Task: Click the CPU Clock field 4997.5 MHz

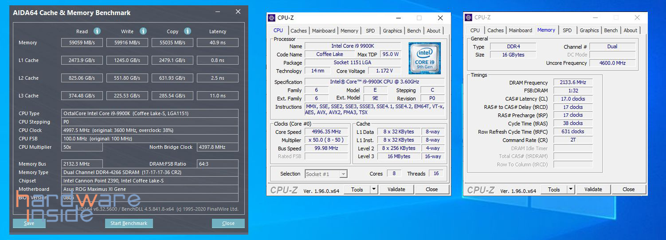Action: tap(150, 130)
